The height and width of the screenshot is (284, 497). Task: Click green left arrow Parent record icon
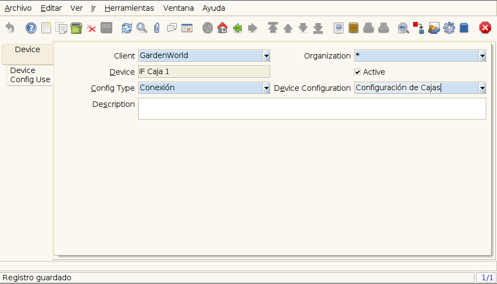click(x=237, y=28)
